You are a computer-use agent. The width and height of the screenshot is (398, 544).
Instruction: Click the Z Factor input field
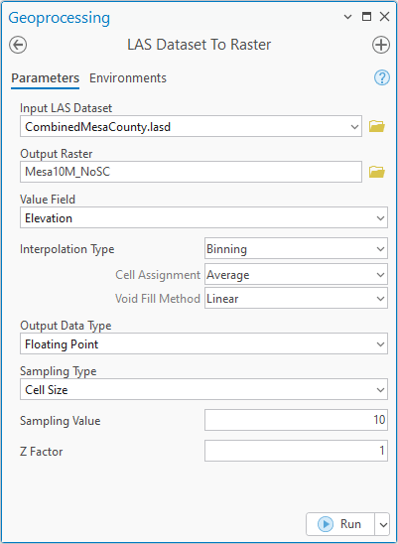[x=296, y=451]
